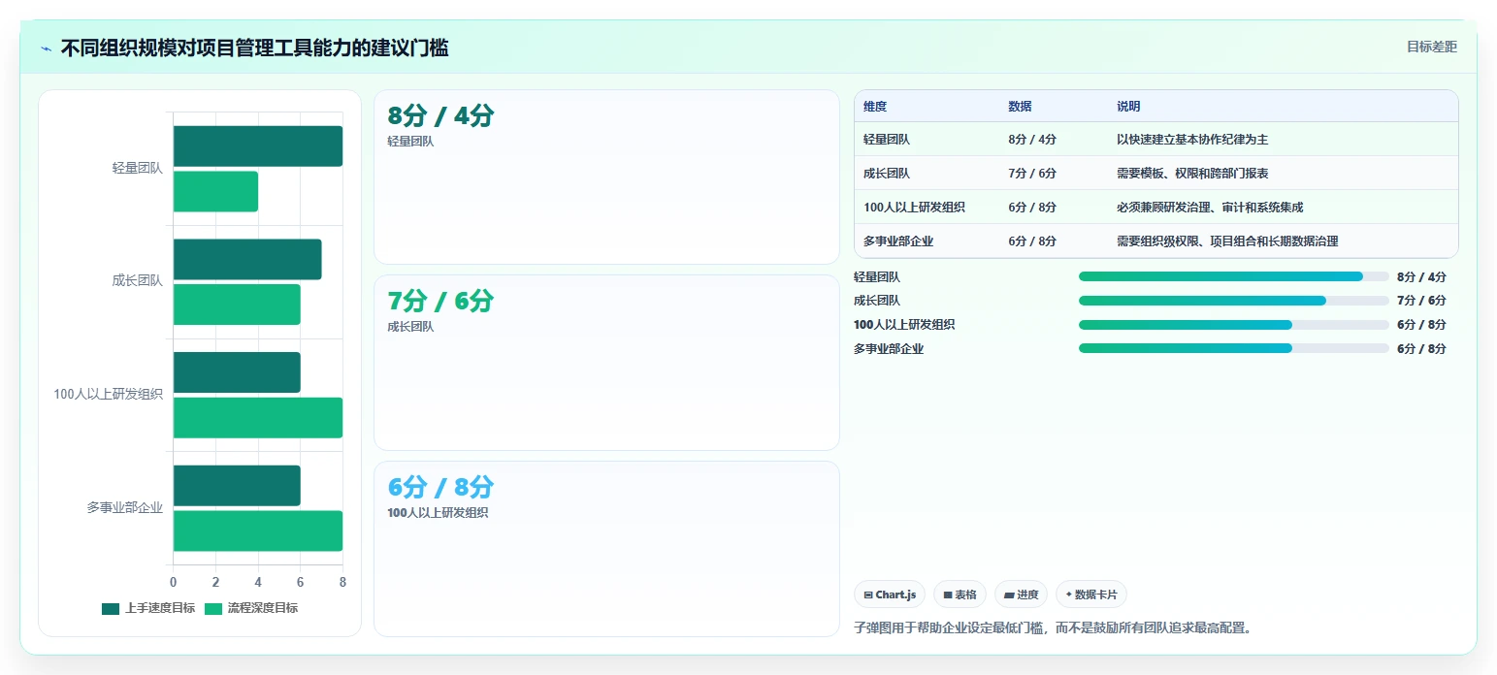Click the note 需要模板、权限和跨部门报表

click(1192, 174)
